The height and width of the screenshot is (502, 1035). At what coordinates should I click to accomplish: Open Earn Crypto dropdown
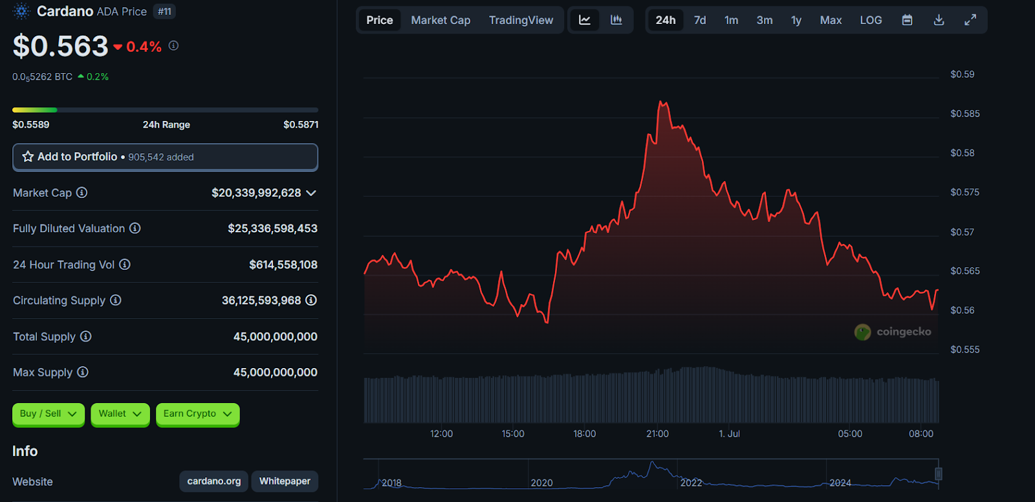click(x=197, y=414)
